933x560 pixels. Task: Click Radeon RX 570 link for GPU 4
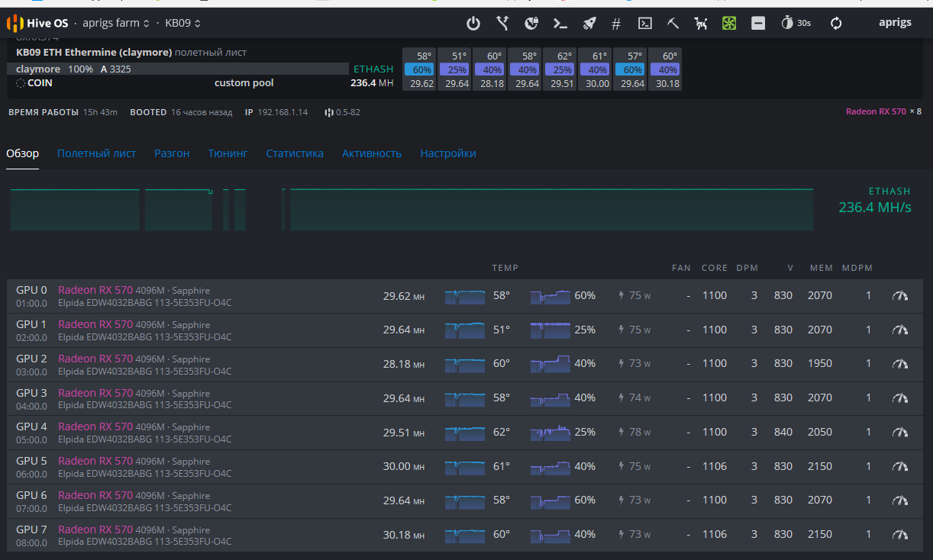[x=95, y=427]
